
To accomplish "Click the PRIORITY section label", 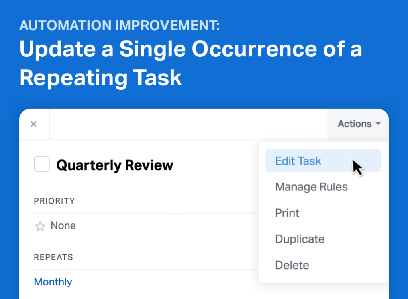I will (x=54, y=201).
